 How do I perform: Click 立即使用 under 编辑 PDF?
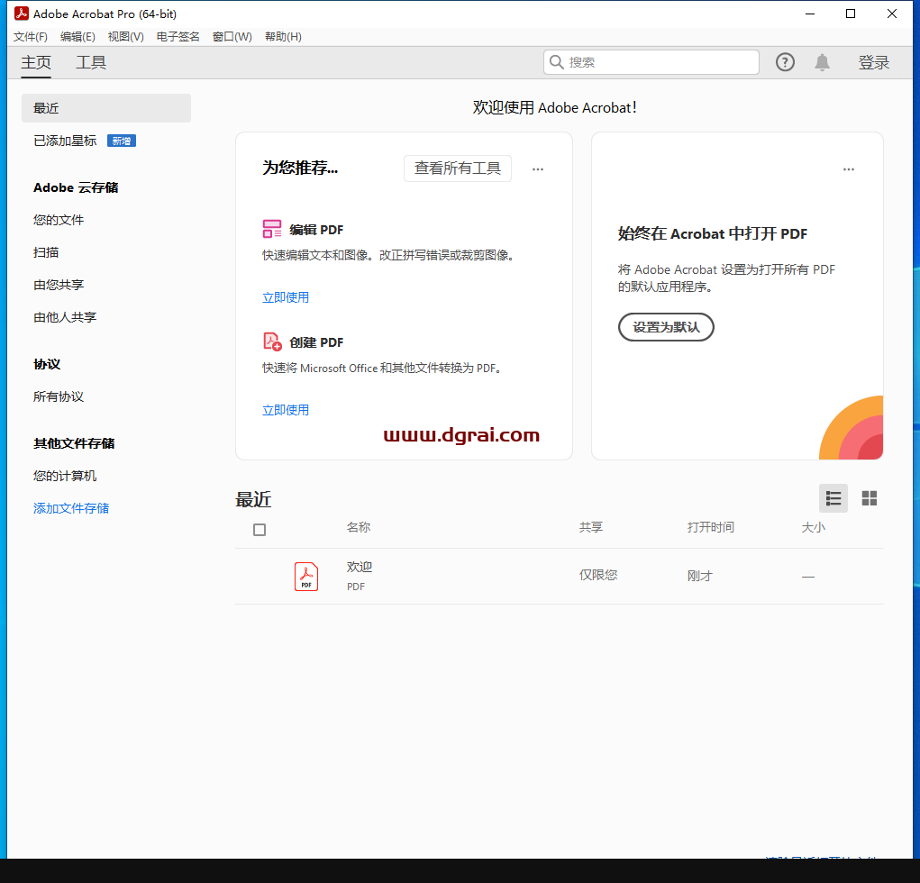(x=286, y=297)
